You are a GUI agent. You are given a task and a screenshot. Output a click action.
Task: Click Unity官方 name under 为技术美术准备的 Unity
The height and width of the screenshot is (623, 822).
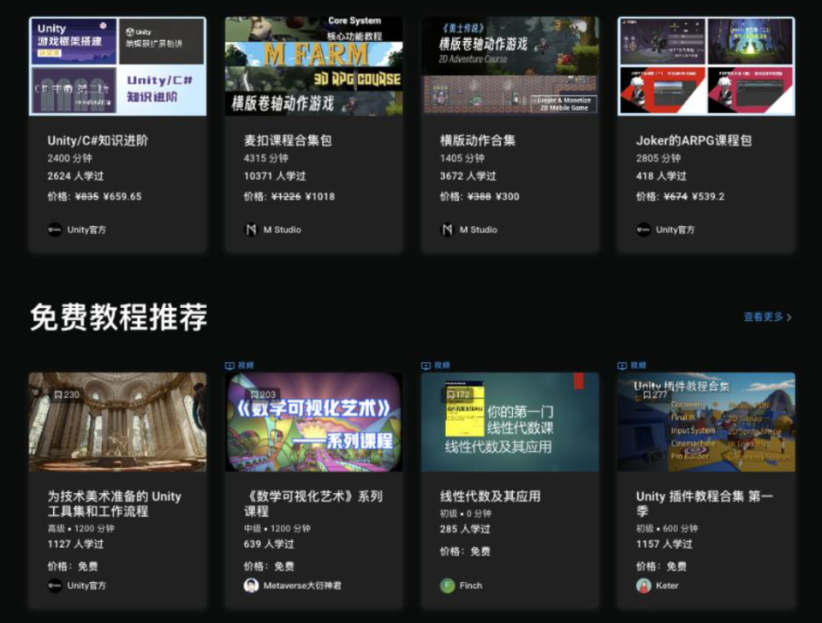click(x=86, y=585)
